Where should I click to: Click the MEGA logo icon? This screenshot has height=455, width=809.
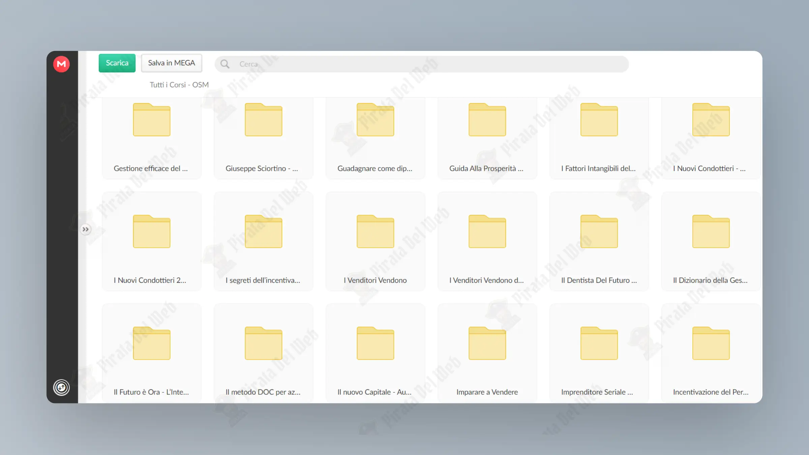pyautogui.click(x=61, y=64)
